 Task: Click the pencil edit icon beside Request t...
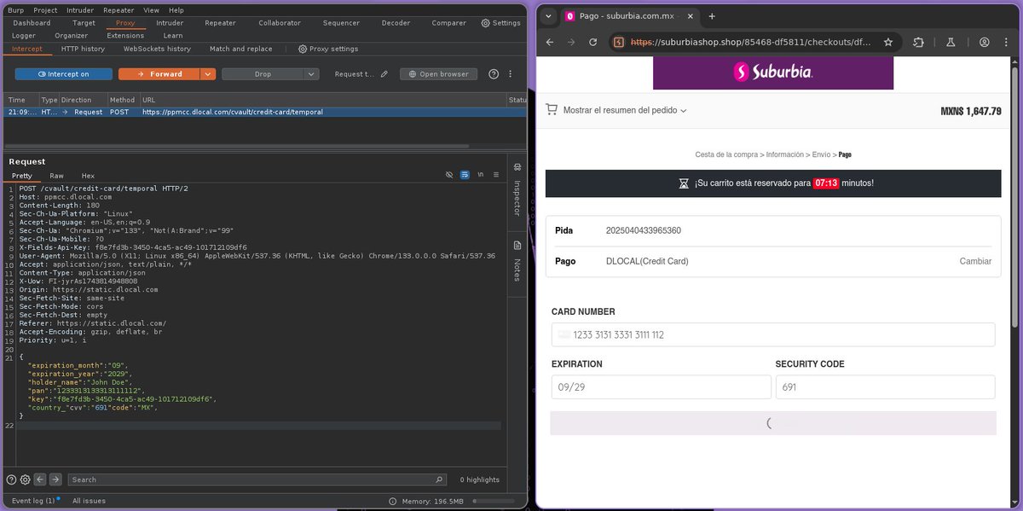[x=384, y=74]
